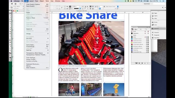The width and height of the screenshot is (175, 98).
Task: Open the fill color dropdown in Control panel
Action: point(72,7)
